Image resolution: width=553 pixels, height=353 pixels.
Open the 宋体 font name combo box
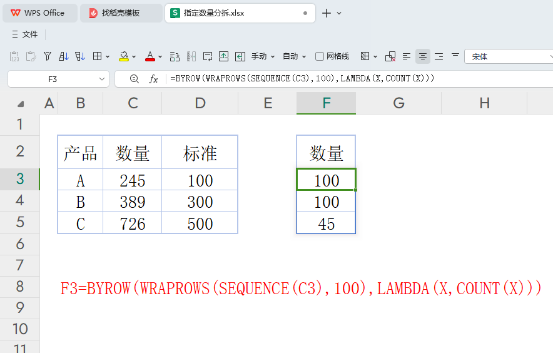tap(509, 56)
